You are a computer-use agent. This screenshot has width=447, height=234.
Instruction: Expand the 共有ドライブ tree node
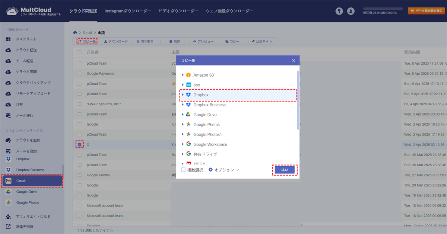pos(183,154)
